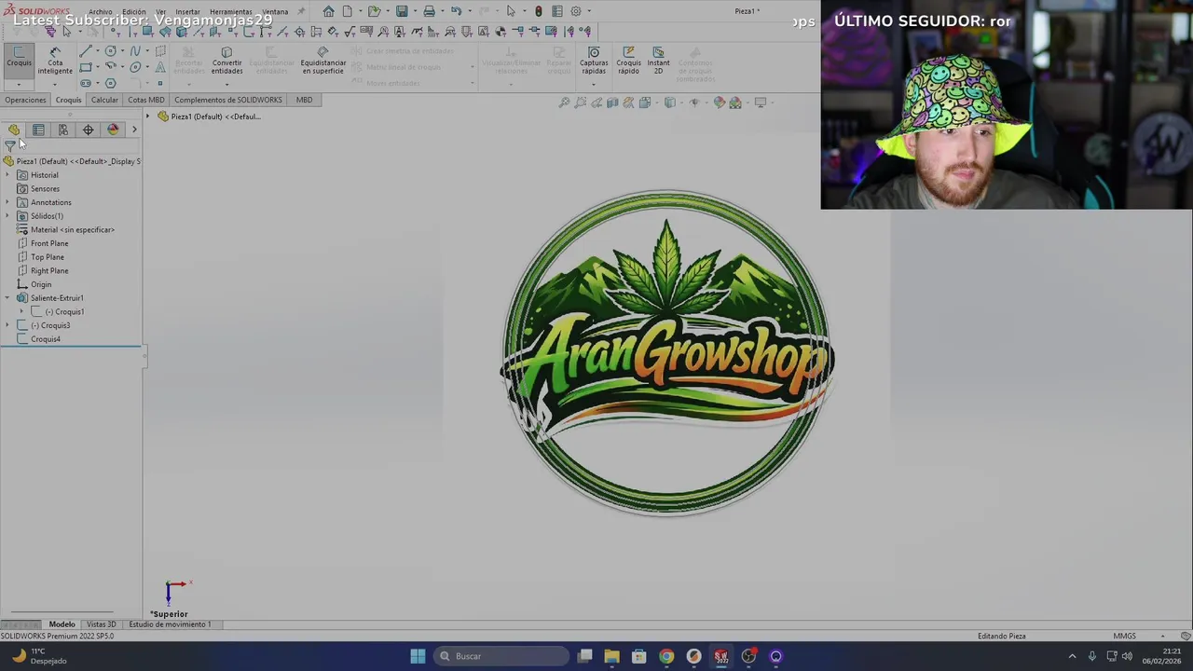The width and height of the screenshot is (1193, 671).
Task: Click Convertir entidades tool
Action: coord(226,61)
